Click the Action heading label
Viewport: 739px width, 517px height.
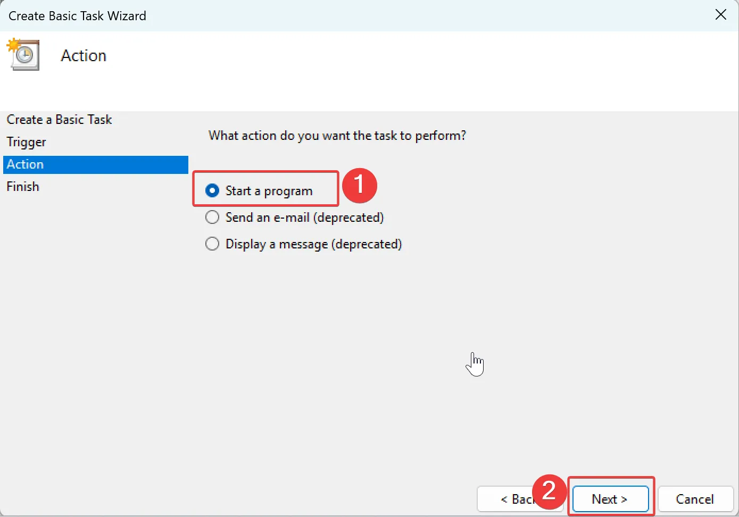click(83, 55)
